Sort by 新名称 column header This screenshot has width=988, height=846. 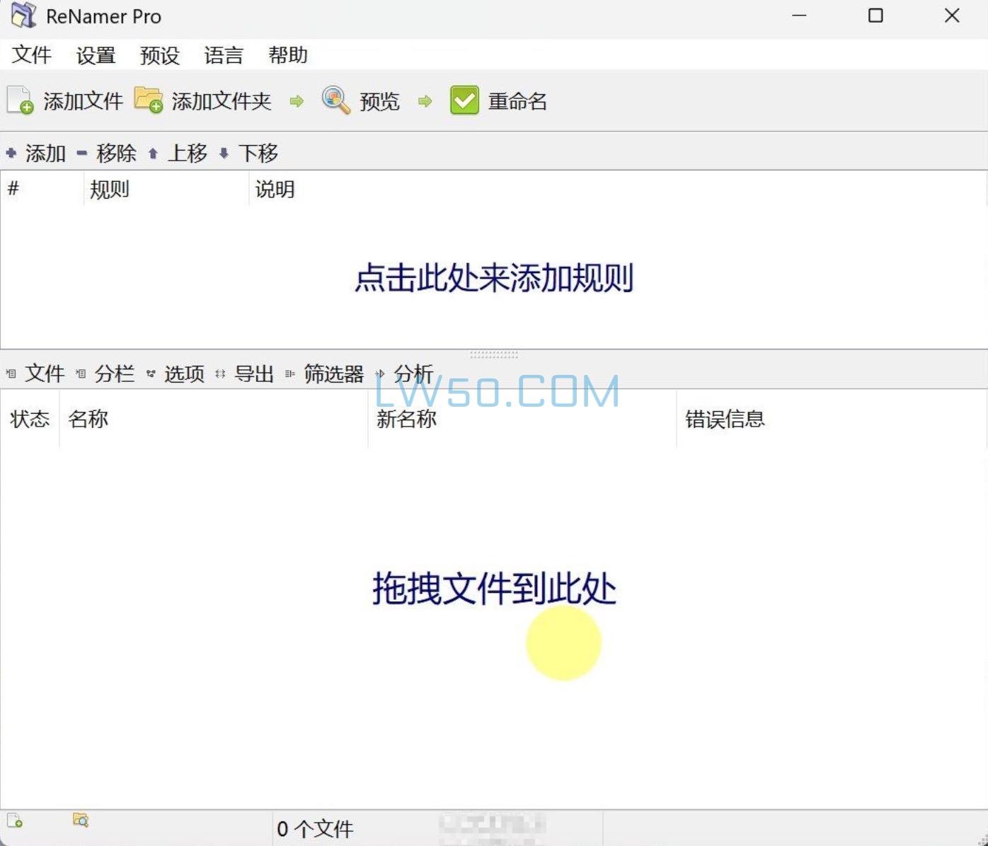click(x=522, y=419)
